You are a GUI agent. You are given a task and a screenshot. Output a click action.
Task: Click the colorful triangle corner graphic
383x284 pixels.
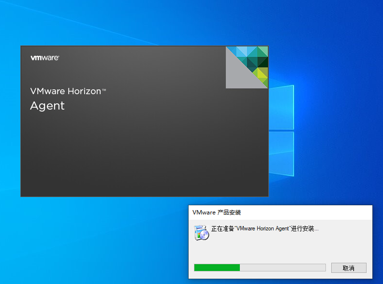click(x=247, y=67)
